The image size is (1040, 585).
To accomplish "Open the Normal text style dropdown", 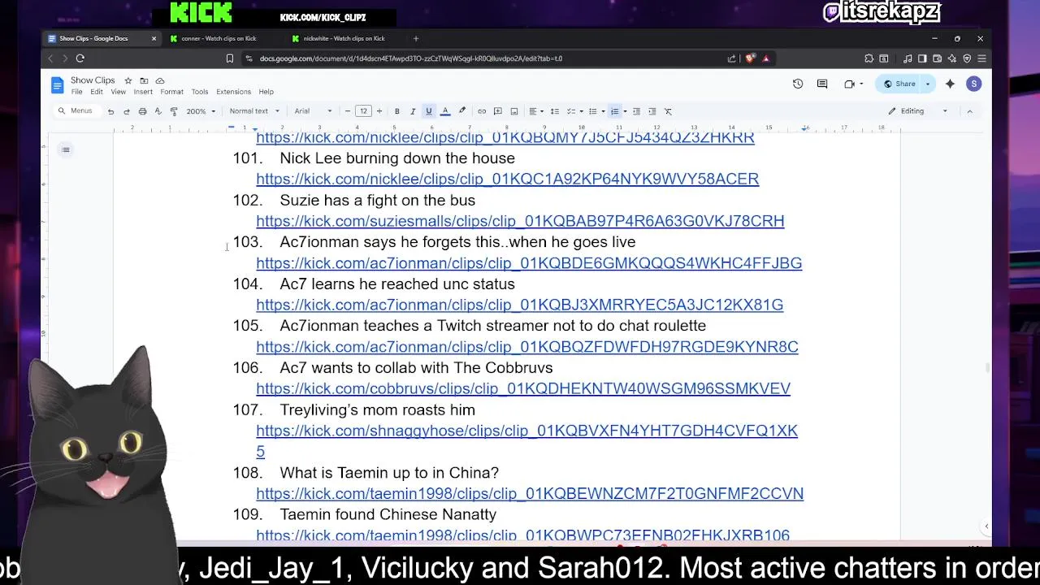I will coord(253,111).
